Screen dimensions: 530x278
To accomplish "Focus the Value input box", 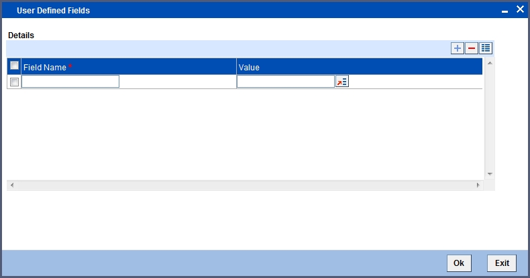I will coord(286,82).
